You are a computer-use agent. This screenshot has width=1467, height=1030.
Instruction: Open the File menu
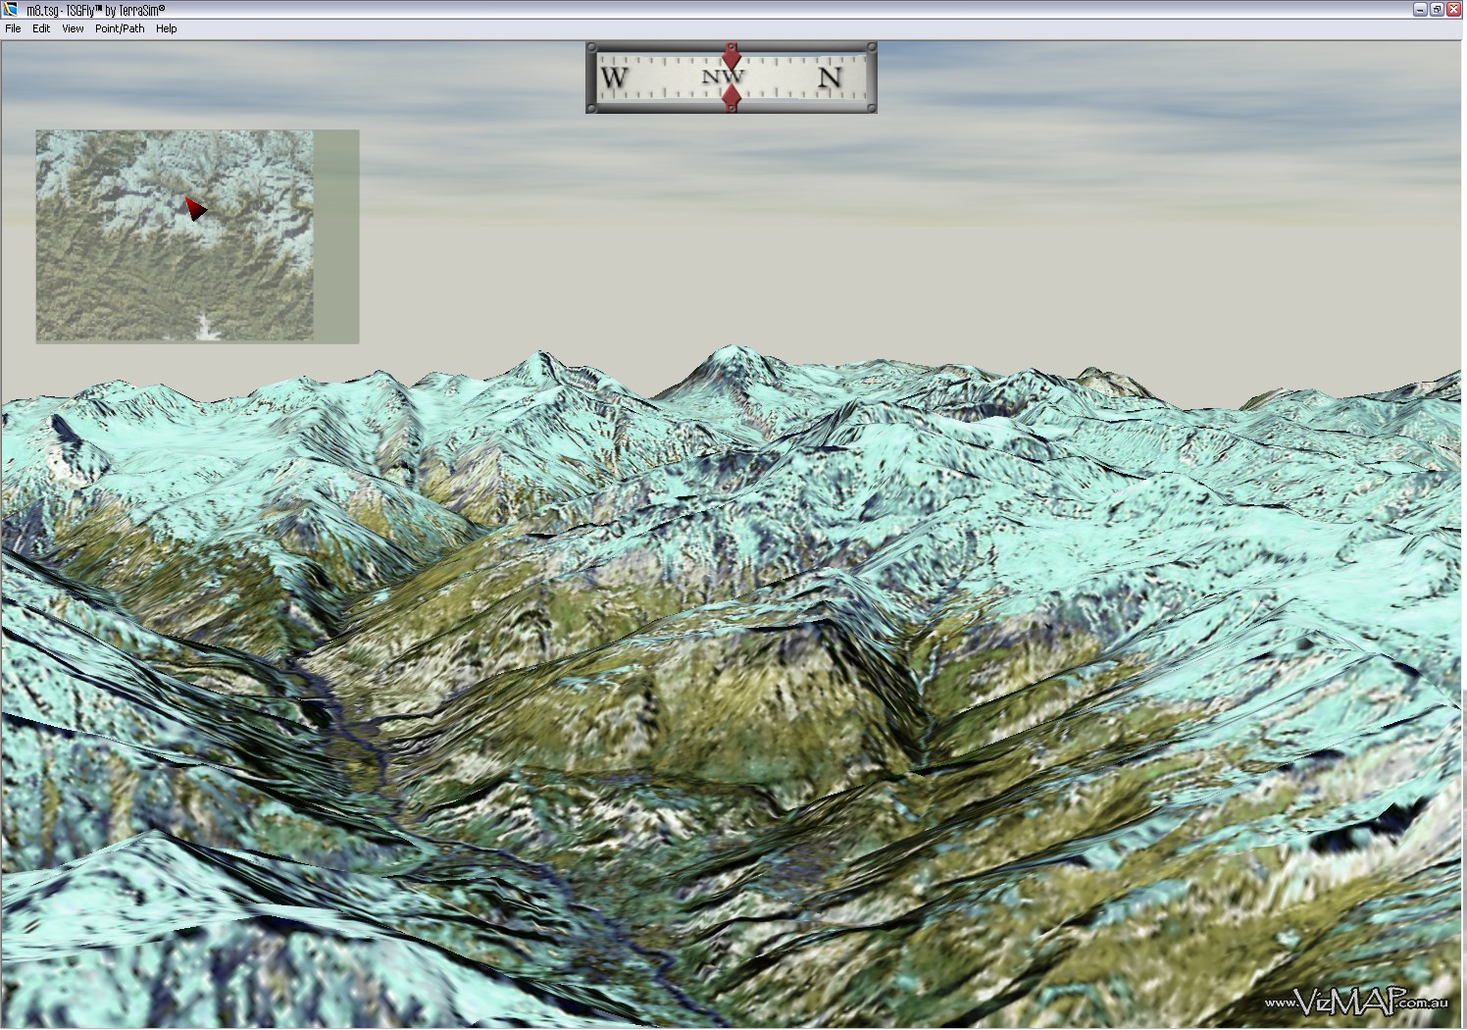pos(13,28)
